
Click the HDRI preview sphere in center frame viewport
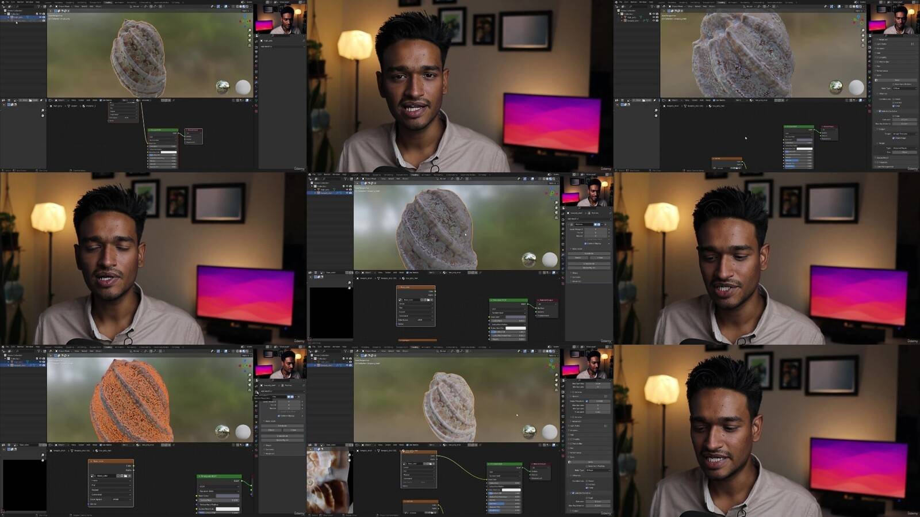point(529,259)
